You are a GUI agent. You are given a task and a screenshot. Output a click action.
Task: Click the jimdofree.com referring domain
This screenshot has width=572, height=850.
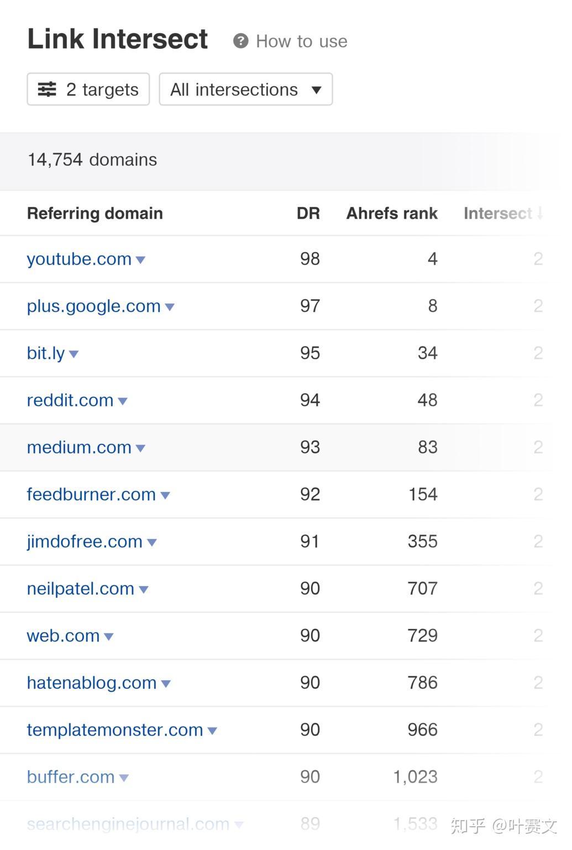pos(85,541)
